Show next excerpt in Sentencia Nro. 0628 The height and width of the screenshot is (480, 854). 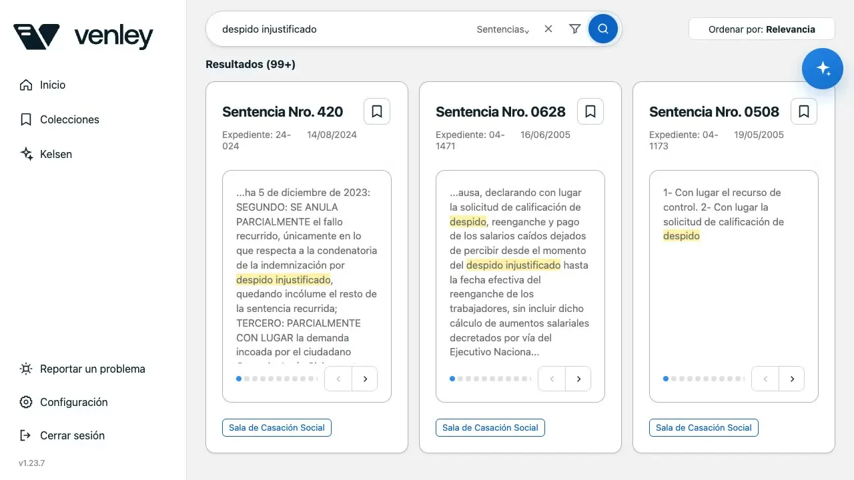coord(578,379)
